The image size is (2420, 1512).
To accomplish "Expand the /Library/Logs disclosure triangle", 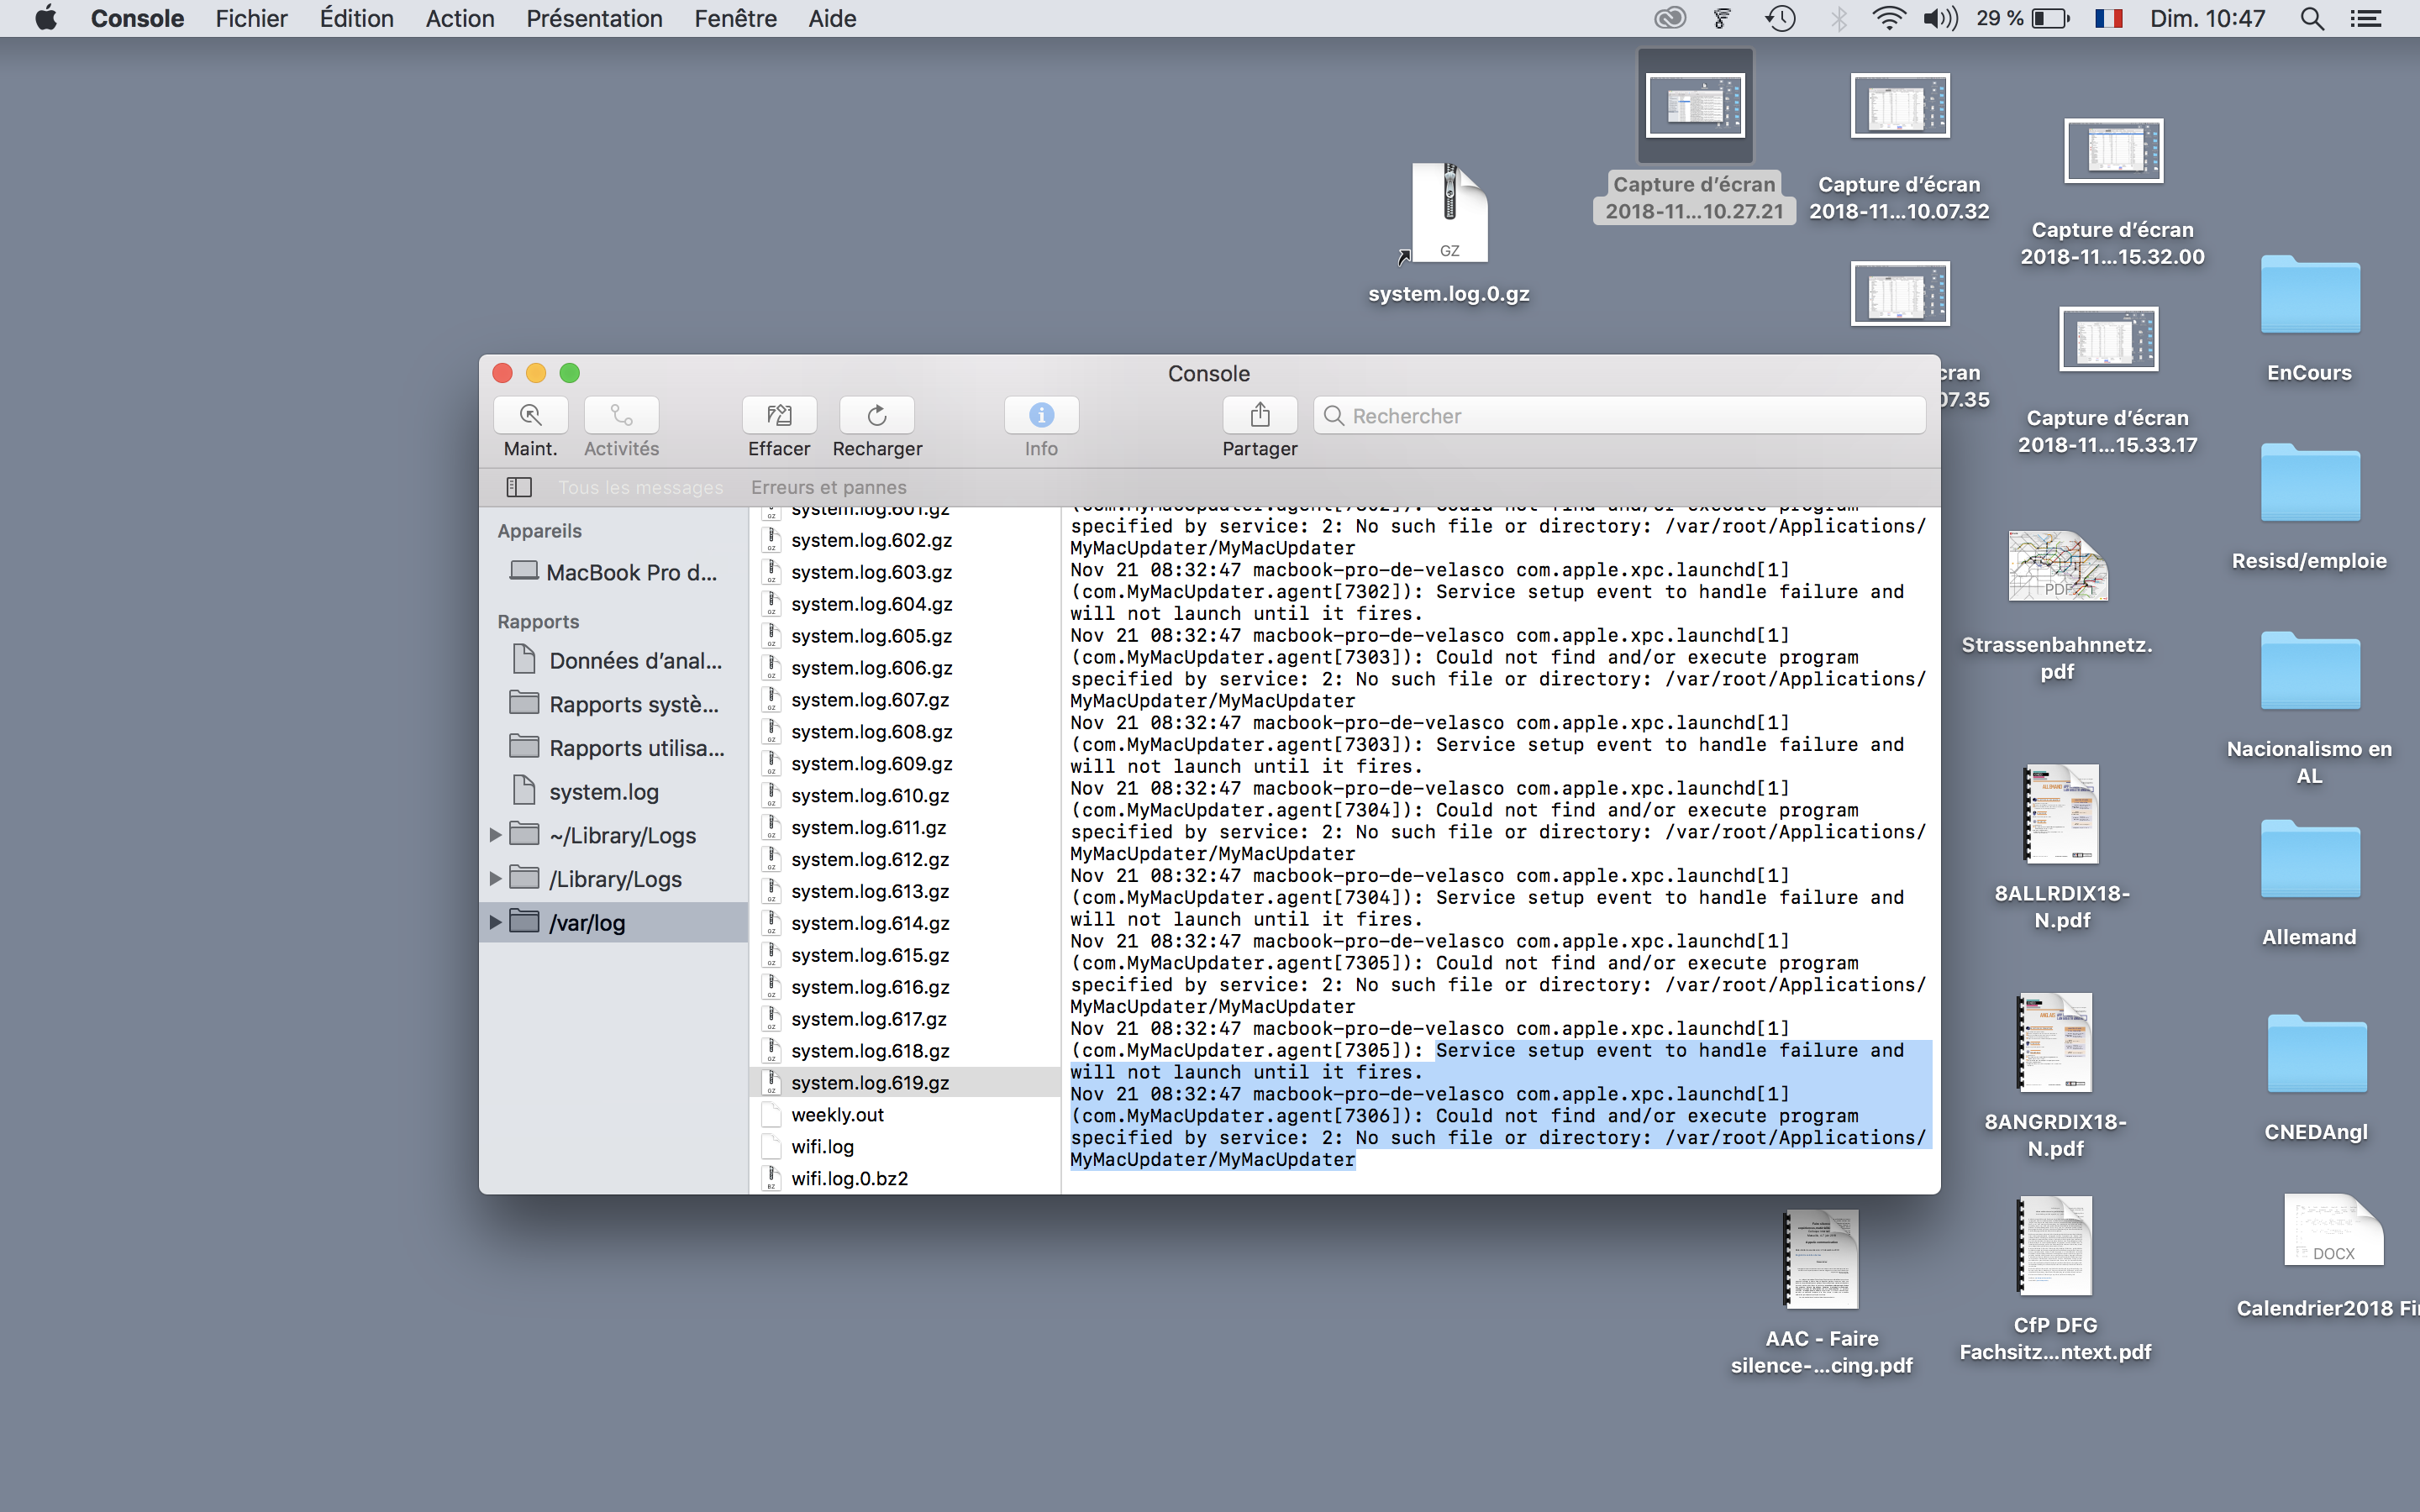I will pyautogui.click(x=495, y=879).
